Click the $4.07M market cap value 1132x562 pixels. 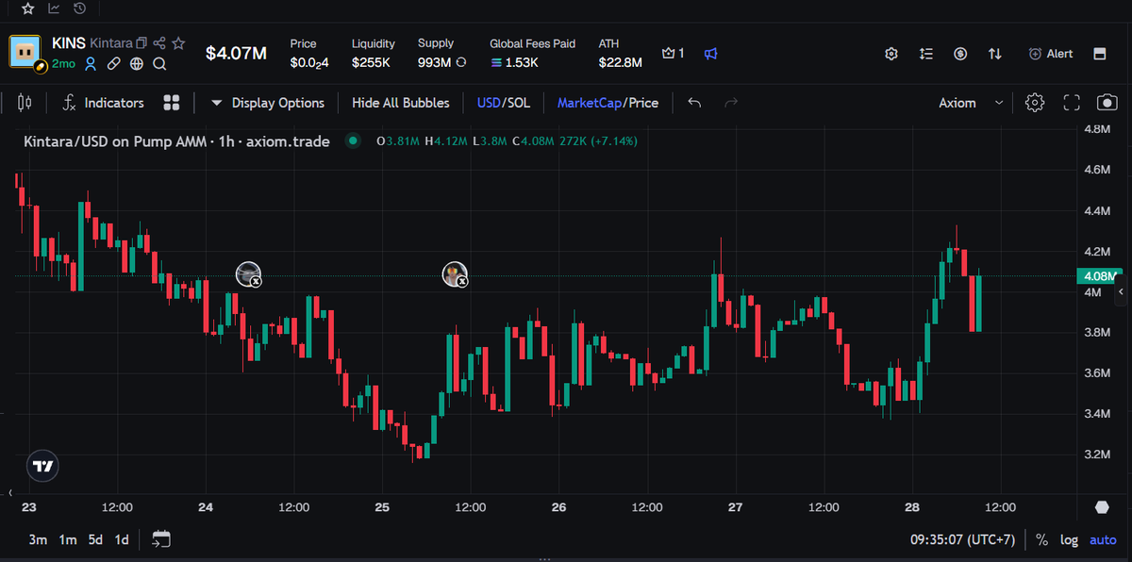(x=236, y=54)
